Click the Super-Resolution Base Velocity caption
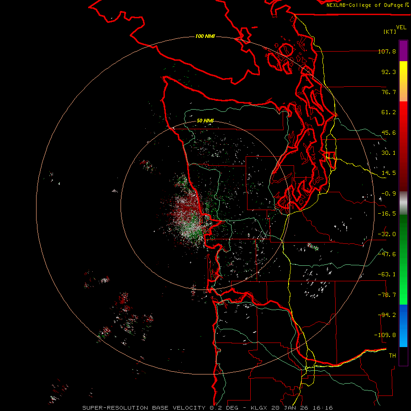Viewport: 411px width, 411px height. point(144,408)
